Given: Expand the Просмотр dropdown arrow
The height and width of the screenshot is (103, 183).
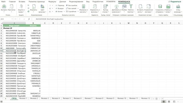Looking at the screenshot, I should [x=11, y=12].
